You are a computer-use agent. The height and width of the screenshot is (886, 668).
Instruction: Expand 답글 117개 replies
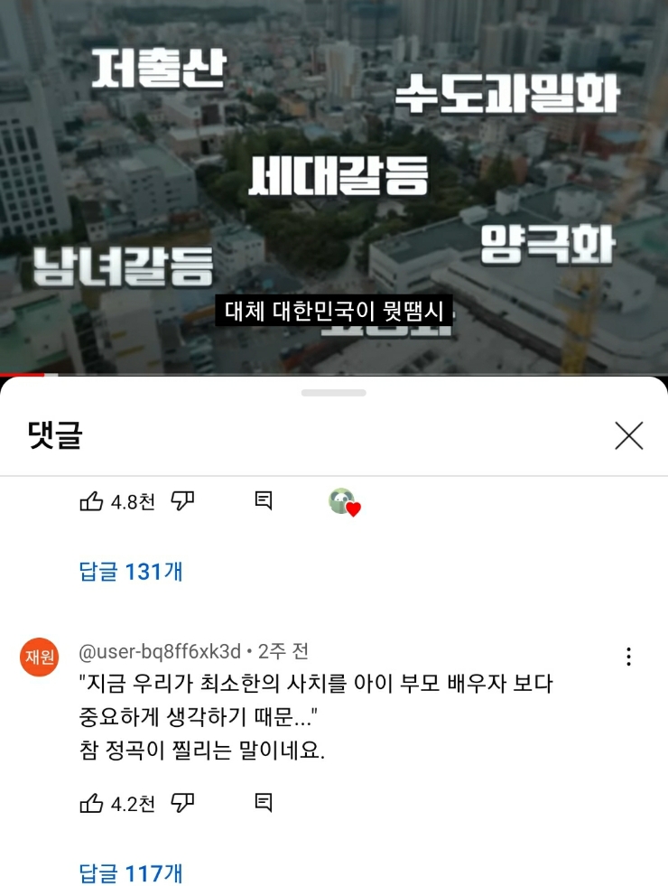pyautogui.click(x=130, y=873)
